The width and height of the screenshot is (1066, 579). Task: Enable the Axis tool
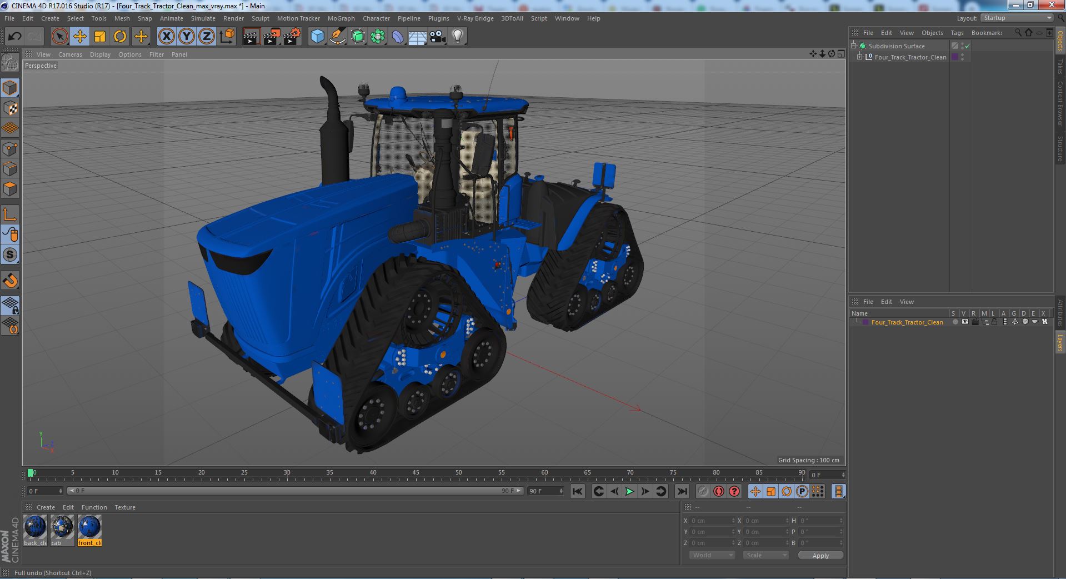[11, 214]
